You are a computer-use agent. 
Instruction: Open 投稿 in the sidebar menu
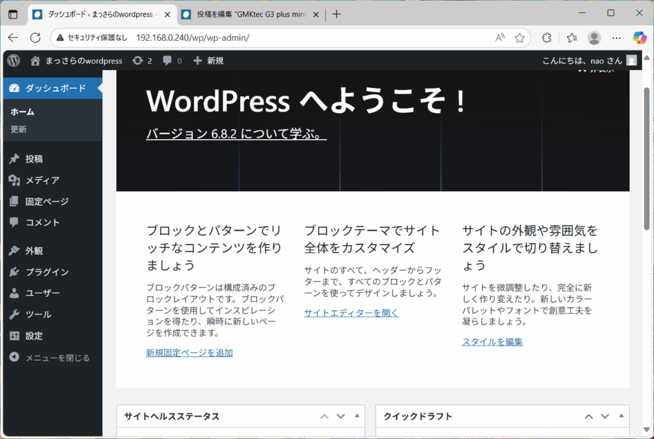[34, 159]
